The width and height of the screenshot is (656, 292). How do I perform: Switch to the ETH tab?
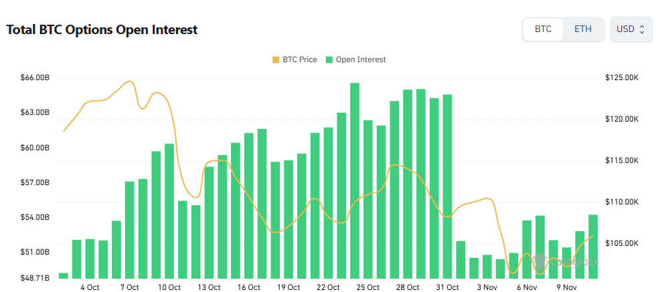tap(583, 29)
